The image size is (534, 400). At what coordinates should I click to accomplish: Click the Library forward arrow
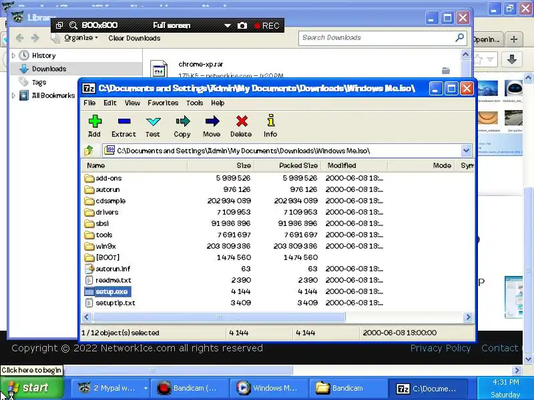tap(35, 38)
